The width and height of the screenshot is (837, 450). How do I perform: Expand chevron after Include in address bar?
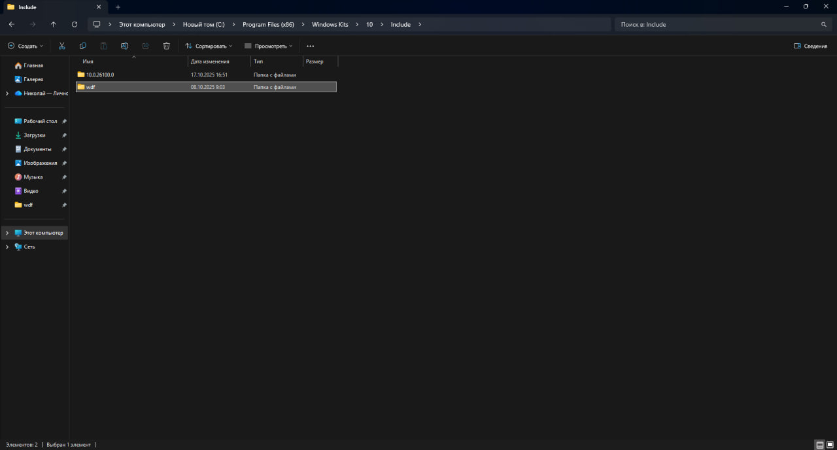420,24
